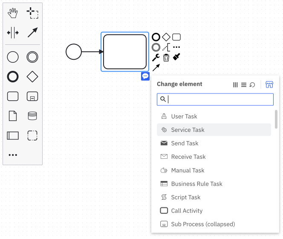Delete the selected task with the trash icon
This screenshot has width=283, height=239.
(x=166, y=58)
